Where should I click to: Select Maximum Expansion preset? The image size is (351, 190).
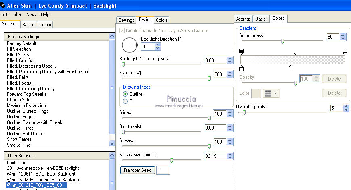pos(26,105)
